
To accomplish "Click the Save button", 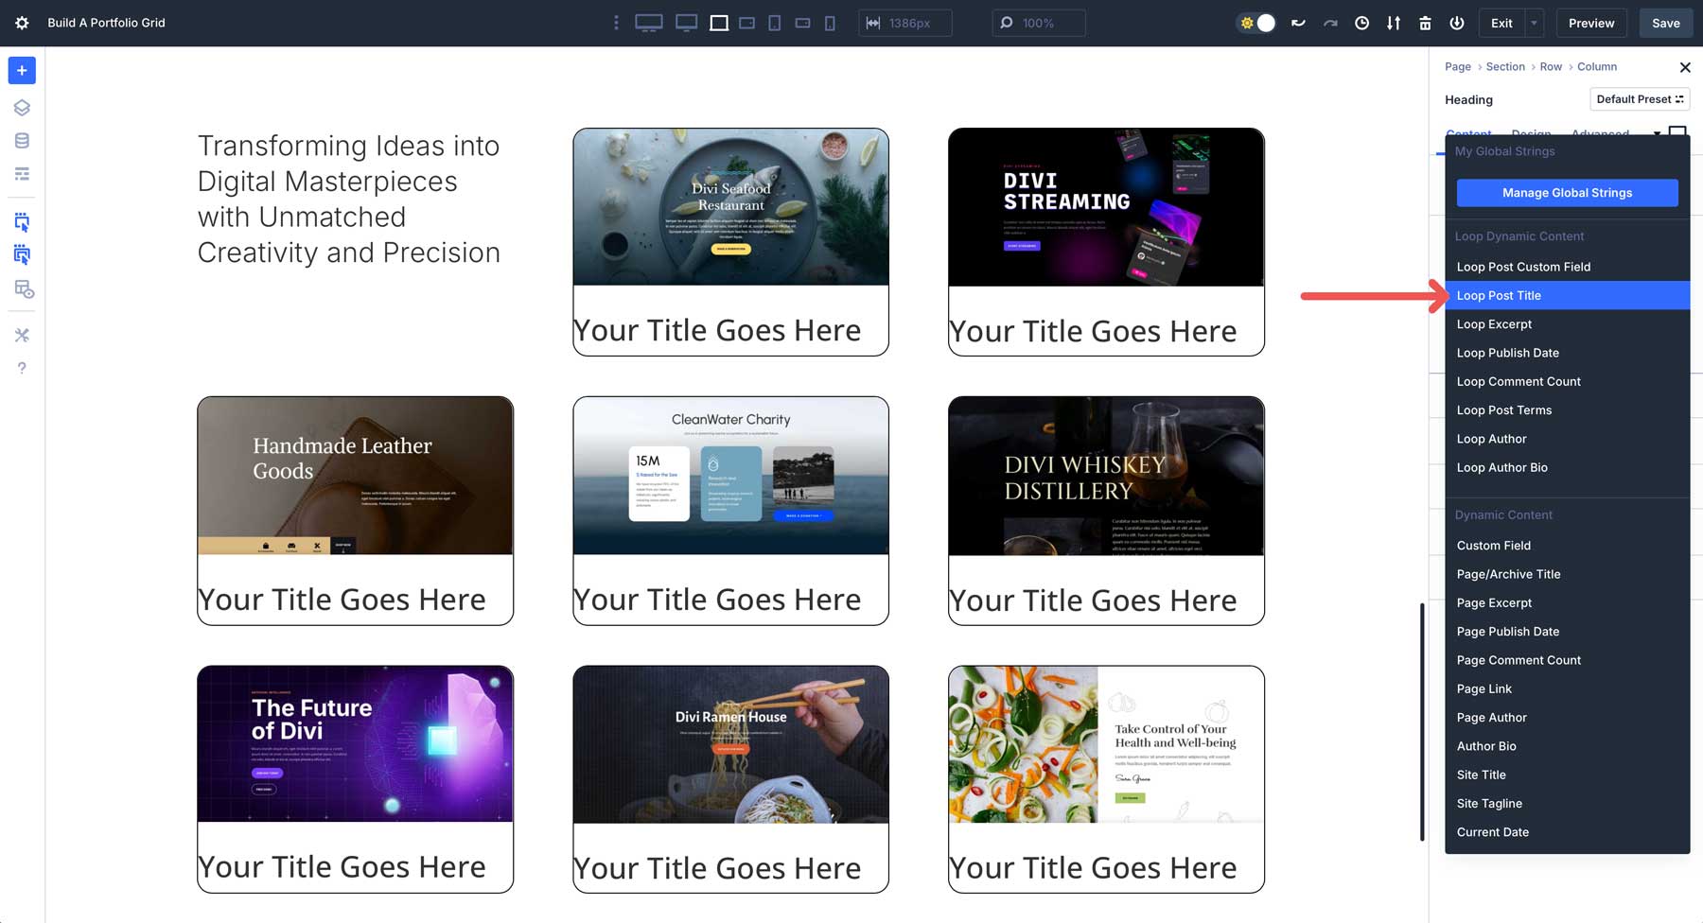I will [x=1665, y=24].
